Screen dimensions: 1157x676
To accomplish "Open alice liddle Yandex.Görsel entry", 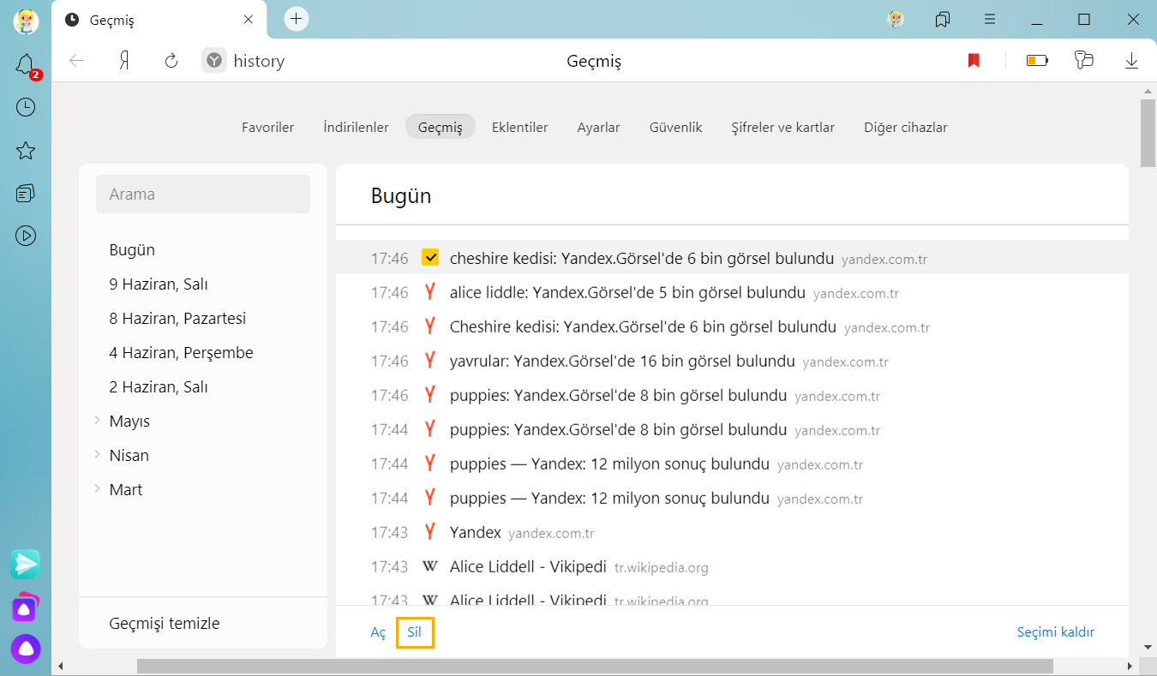I will (627, 292).
